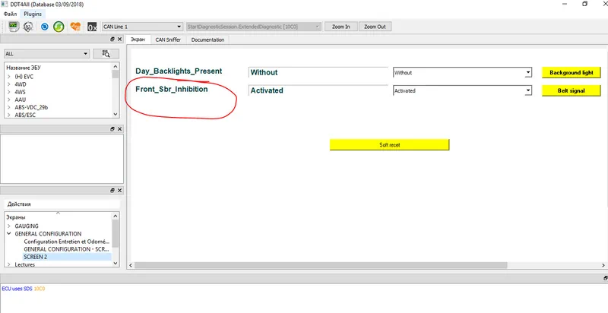Click the Activated value field
608x313 pixels.
[x=318, y=90]
